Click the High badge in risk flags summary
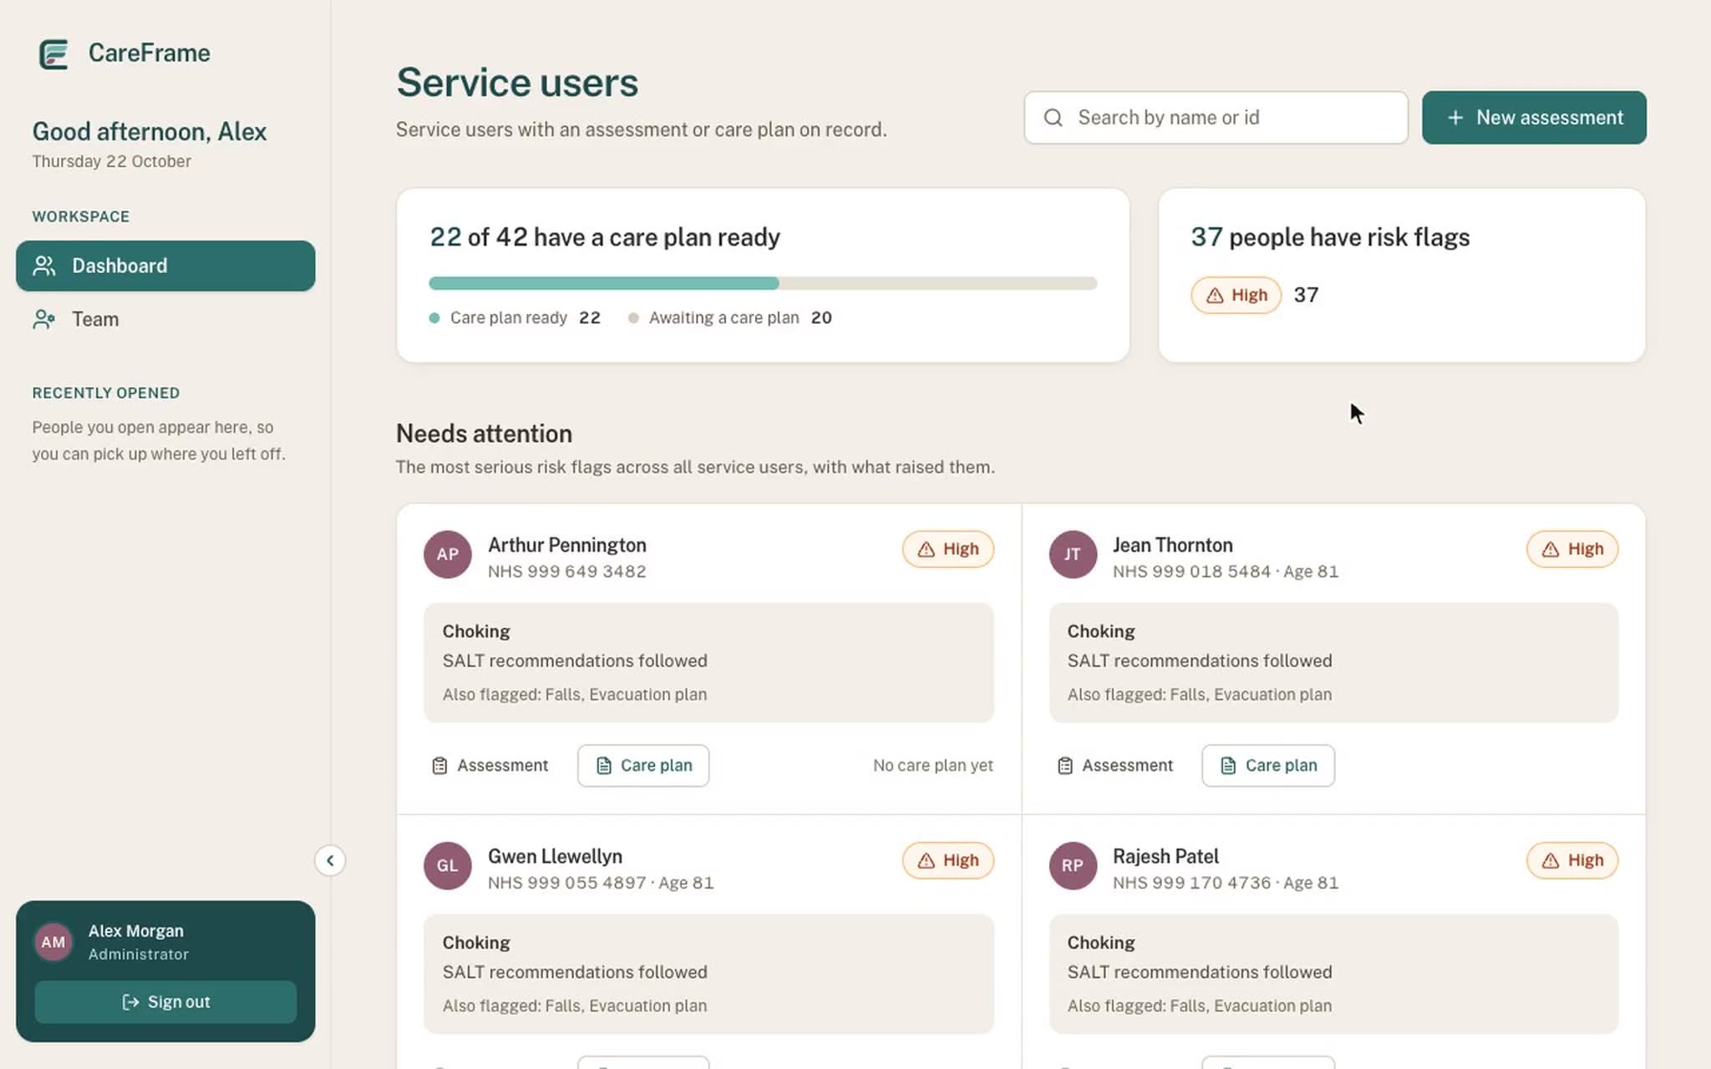The image size is (1711, 1069). (1236, 295)
